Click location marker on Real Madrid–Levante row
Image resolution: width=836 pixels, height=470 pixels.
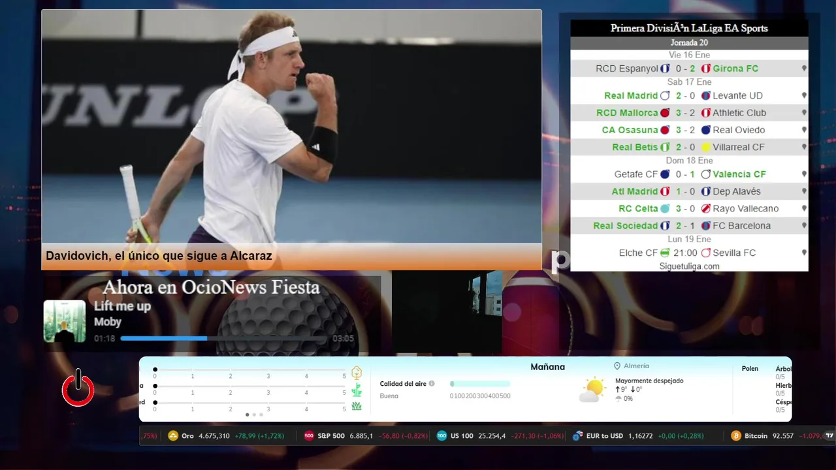pyautogui.click(x=804, y=95)
